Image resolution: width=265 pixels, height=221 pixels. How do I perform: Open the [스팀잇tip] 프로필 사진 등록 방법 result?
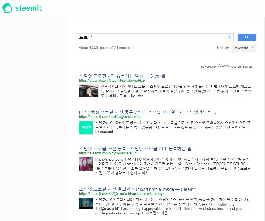(x=147, y=112)
